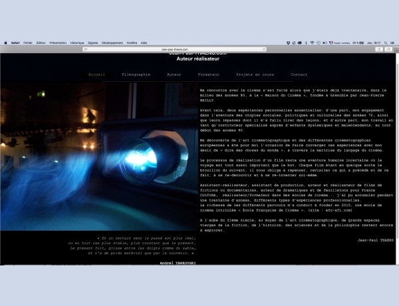Open the Apple menu
The width and height of the screenshot is (399, 306).
click(5, 43)
